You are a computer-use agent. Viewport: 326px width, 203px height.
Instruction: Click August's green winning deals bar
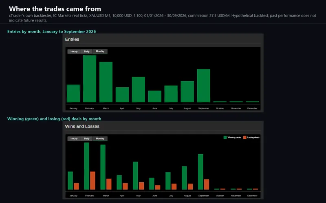184,178
